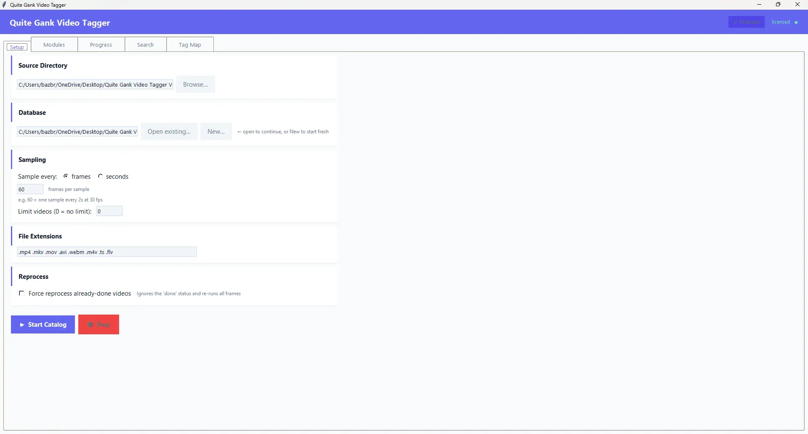The image size is (808, 434).
Task: Open the Modules tab
Action: (54, 45)
